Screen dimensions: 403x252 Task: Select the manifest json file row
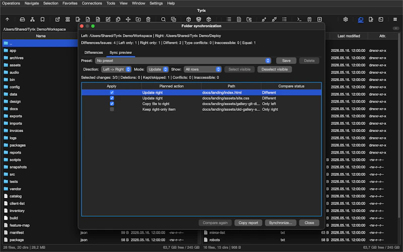tap(101, 232)
